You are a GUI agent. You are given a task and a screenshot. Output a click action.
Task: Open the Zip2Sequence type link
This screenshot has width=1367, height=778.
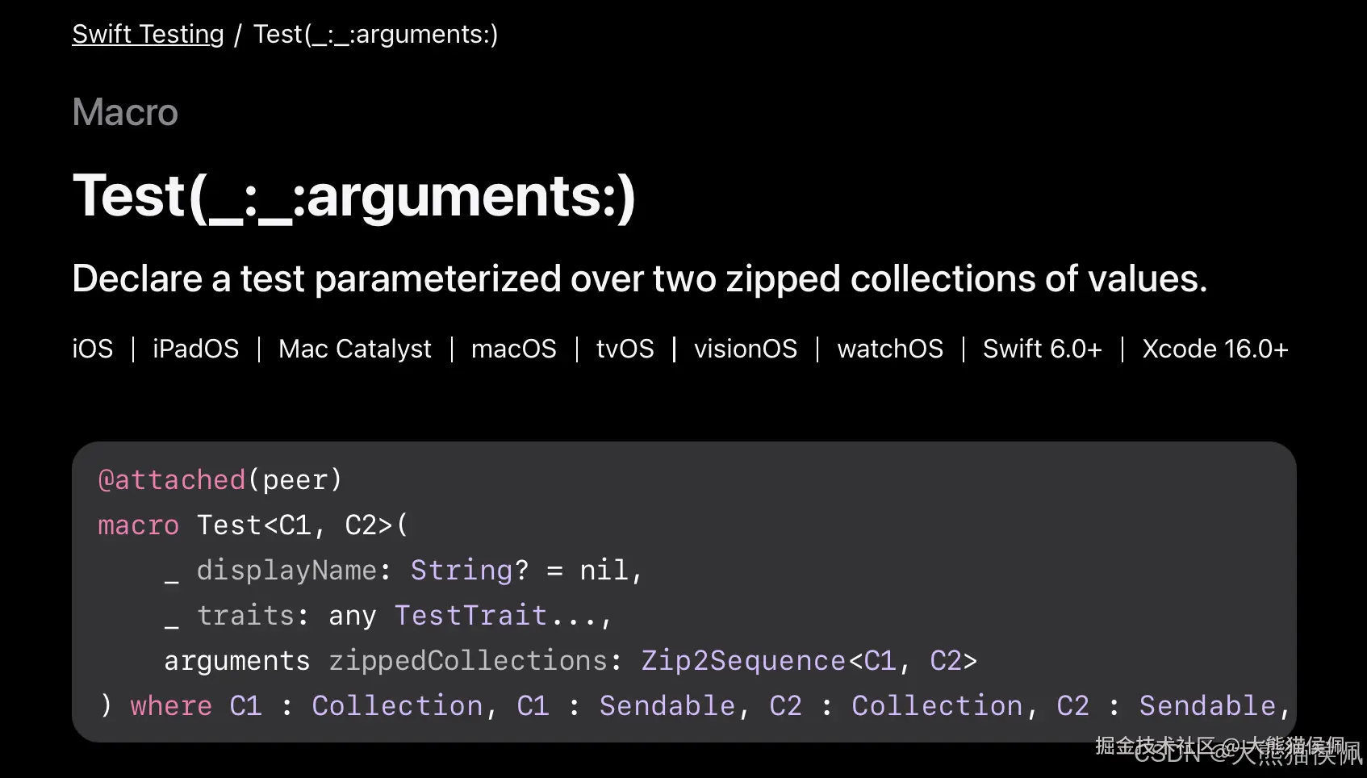coord(742,661)
